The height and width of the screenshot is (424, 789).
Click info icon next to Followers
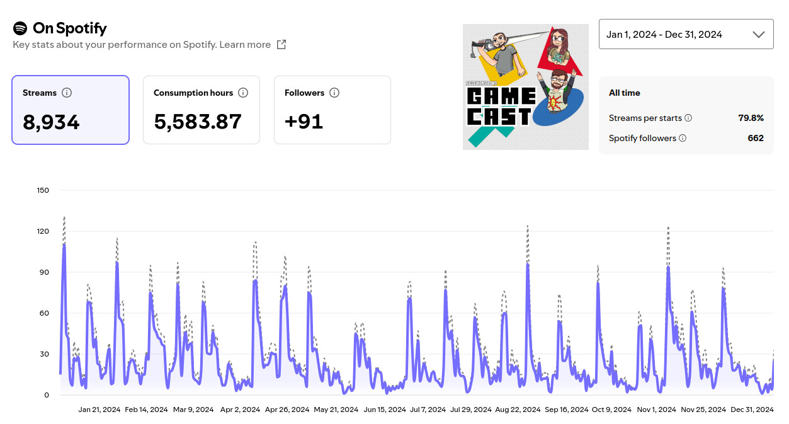point(334,93)
